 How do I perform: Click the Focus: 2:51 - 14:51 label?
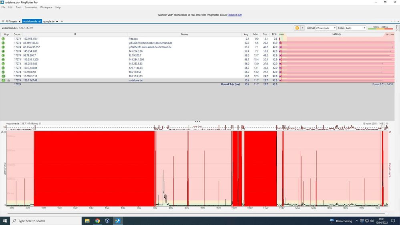(x=382, y=84)
